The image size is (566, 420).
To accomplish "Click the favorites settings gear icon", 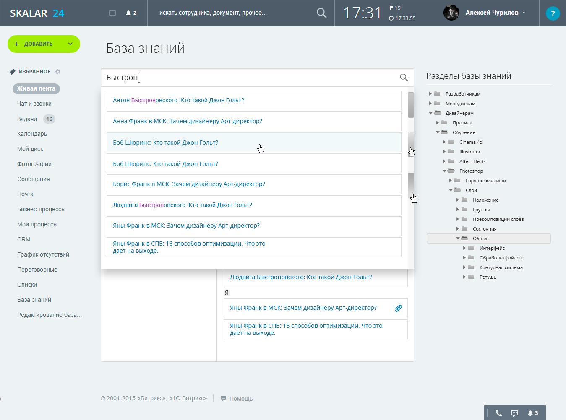I will 58,72.
